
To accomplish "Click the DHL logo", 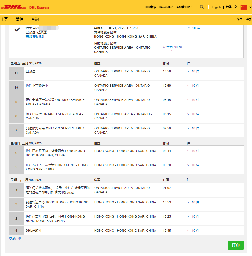I will 13,7.
